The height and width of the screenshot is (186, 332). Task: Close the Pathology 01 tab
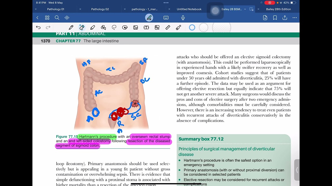tap(36, 9)
